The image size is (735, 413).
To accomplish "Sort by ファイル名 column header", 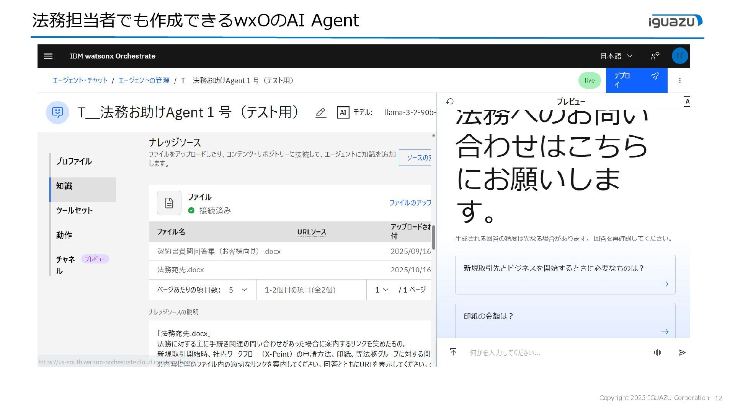I will click(171, 232).
